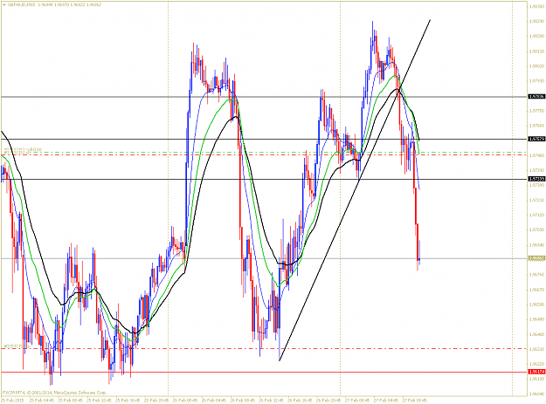This screenshot has width=546, height=404.
Task: Click the last red candle on the chart
Action: tap(418, 243)
